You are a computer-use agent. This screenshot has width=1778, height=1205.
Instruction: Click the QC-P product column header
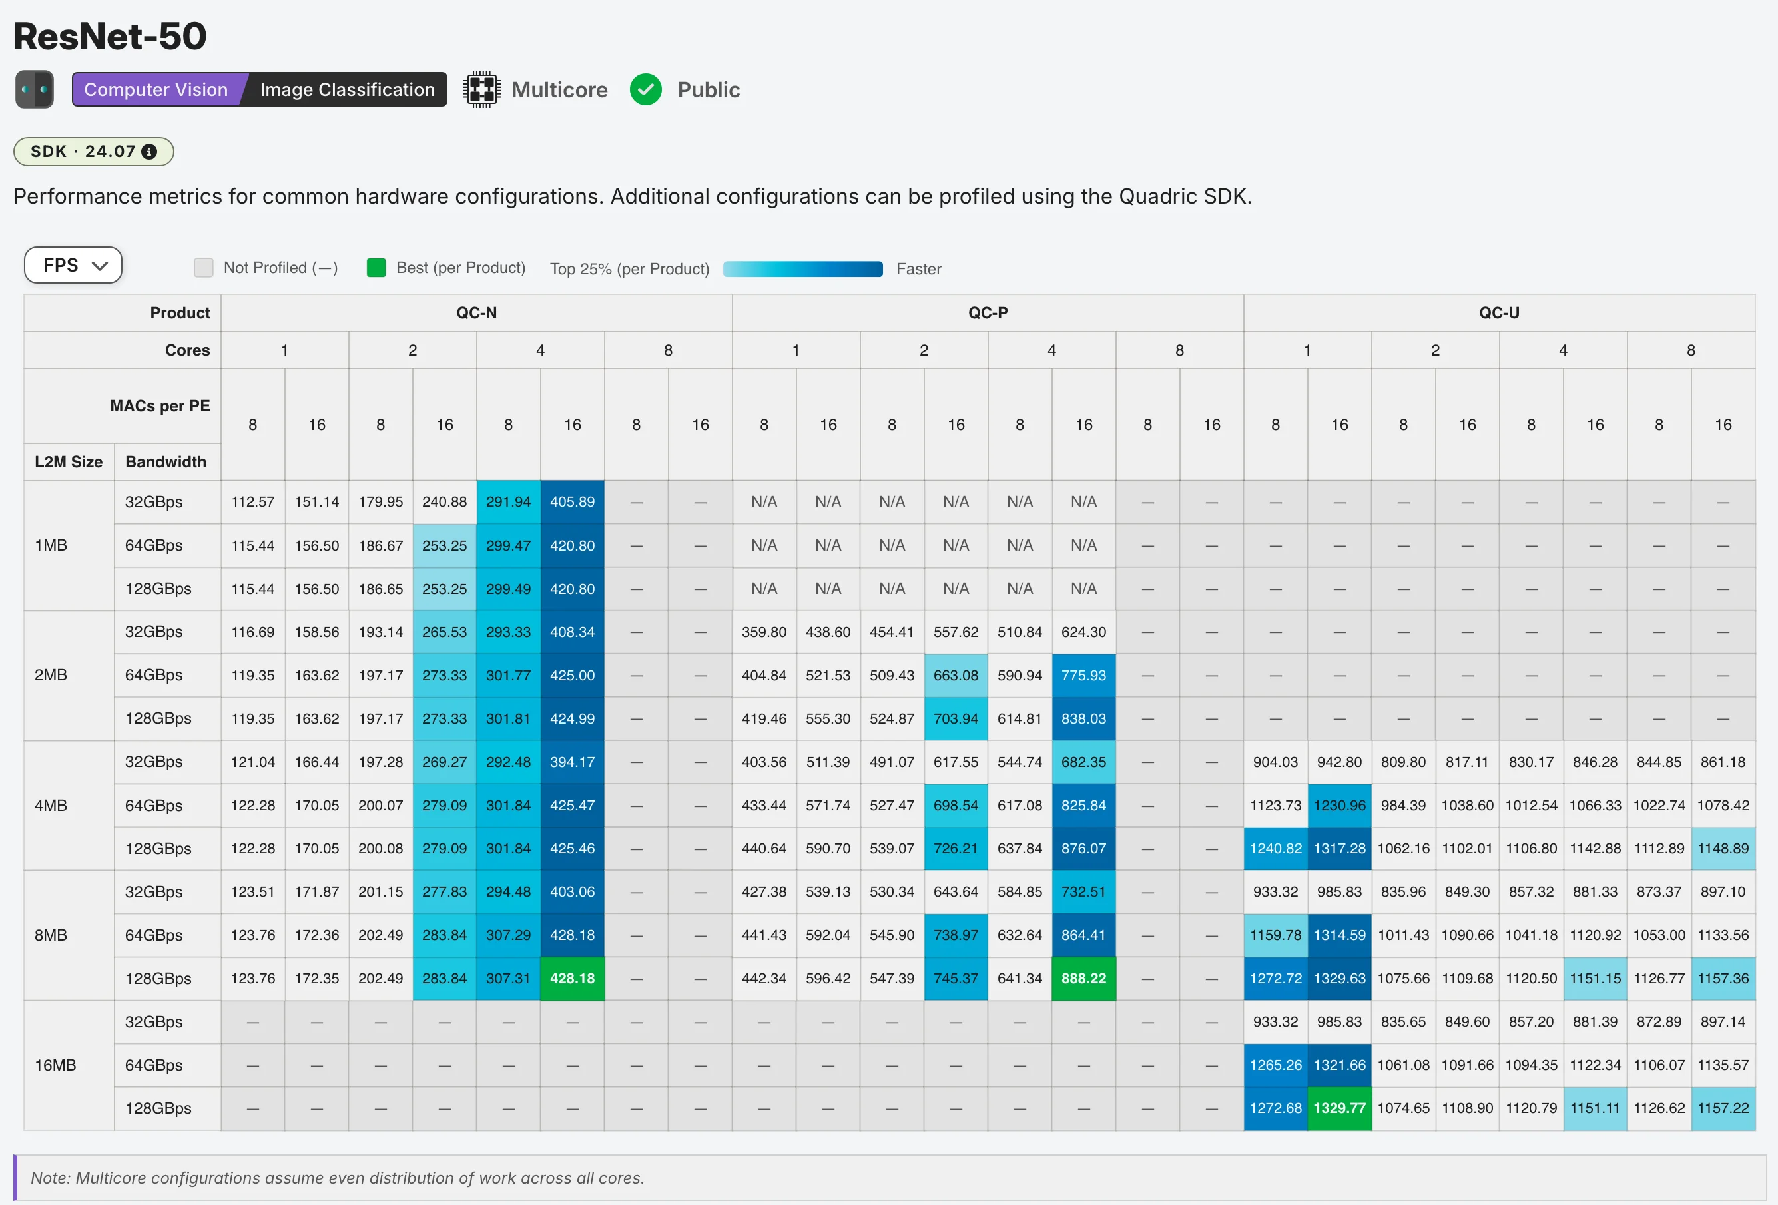(x=988, y=313)
